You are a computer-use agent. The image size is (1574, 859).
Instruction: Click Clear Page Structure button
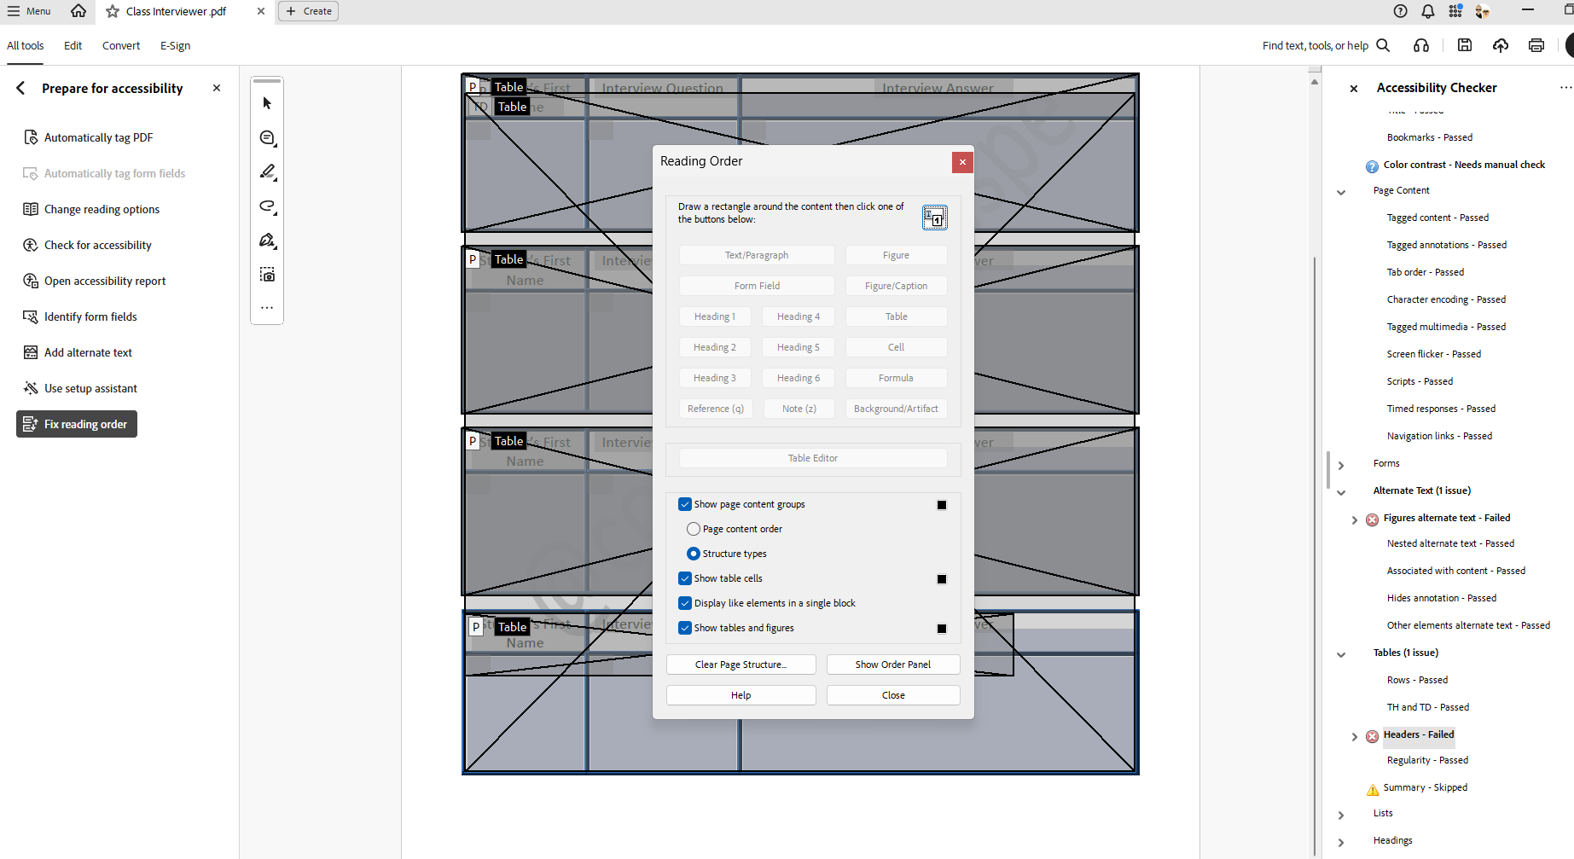[741, 665]
